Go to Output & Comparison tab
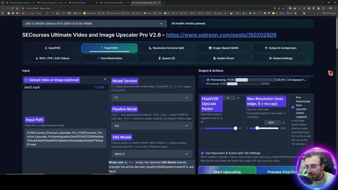The width and height of the screenshot is (338, 190). pyautogui.click(x=281, y=48)
